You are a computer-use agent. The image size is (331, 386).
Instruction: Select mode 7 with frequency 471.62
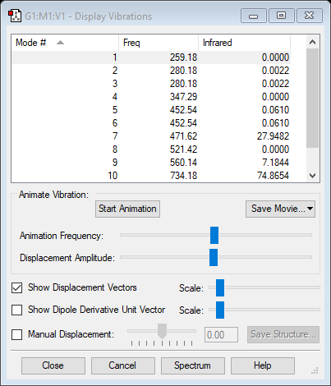[151, 136]
